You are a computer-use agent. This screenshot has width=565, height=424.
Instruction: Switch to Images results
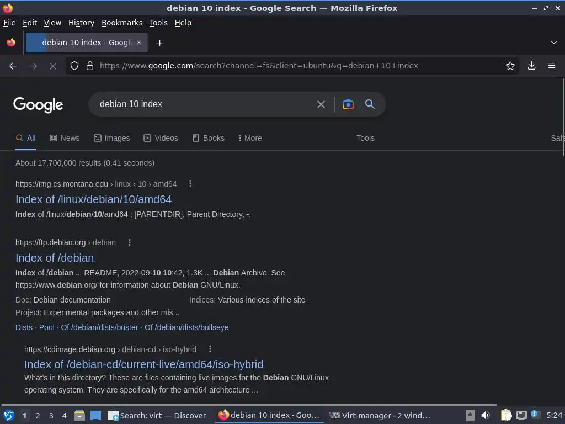[x=111, y=138]
